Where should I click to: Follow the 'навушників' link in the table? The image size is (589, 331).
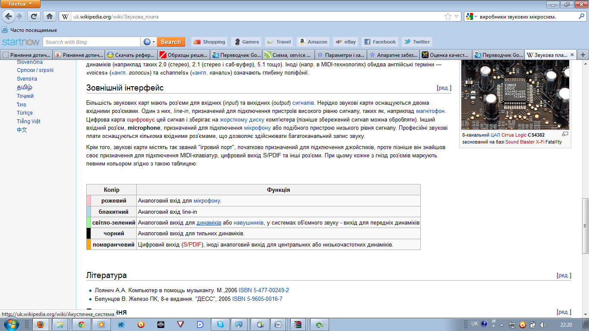pyautogui.click(x=248, y=223)
